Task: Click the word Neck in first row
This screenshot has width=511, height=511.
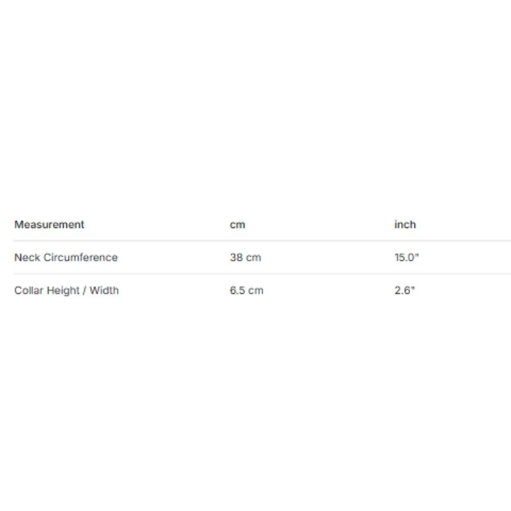Action: [x=27, y=257]
